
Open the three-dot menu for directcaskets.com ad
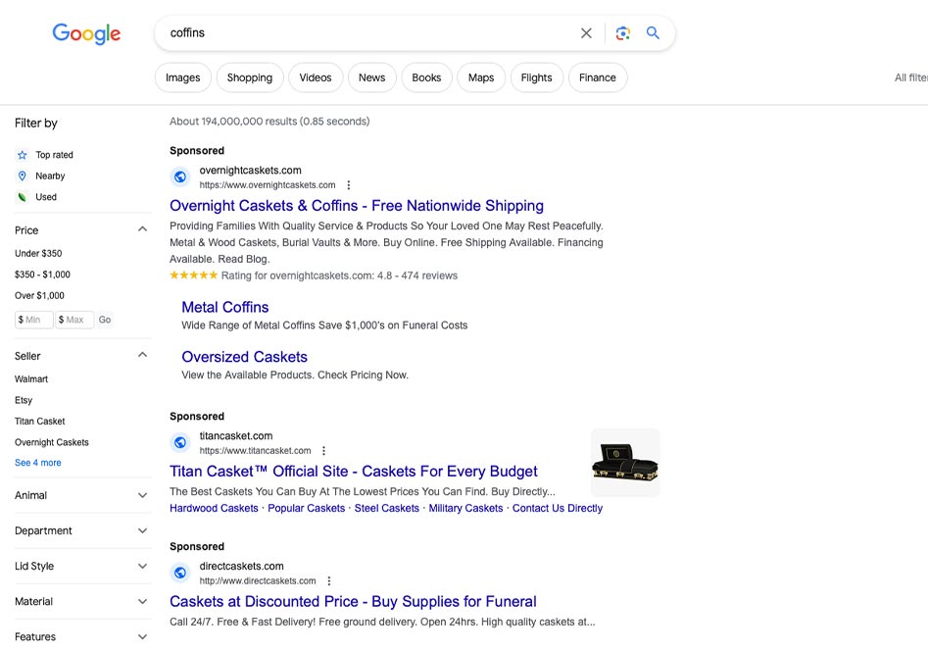click(x=329, y=581)
